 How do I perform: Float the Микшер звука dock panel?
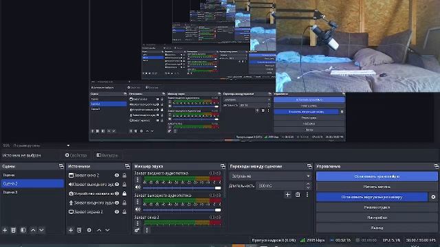coord(223,166)
